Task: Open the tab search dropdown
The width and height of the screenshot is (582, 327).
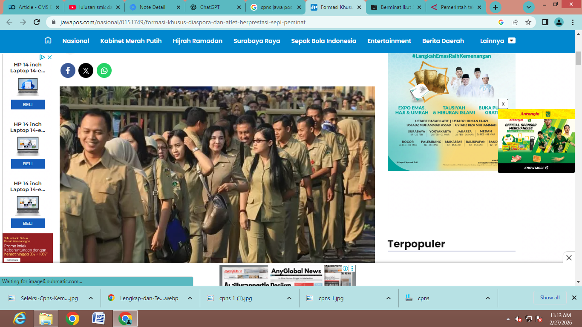Action: point(529,7)
